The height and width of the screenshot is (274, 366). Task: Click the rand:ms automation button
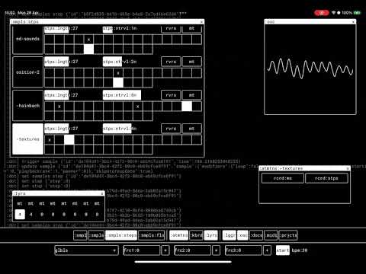point(283,178)
